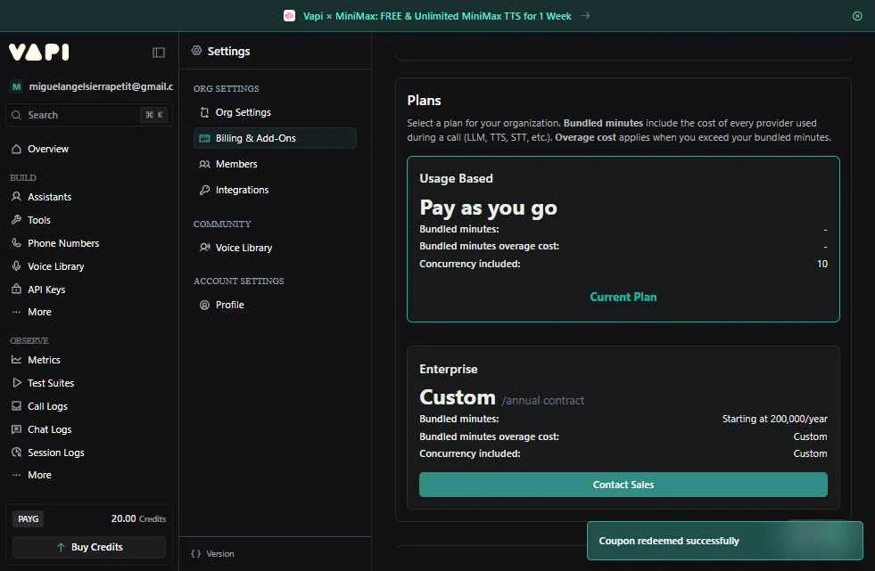Click the Coupon redeemed successfully toast
Screen dimensions: 875x571
(725, 541)
